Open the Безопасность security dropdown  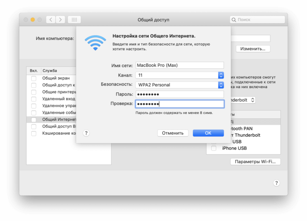click(180, 85)
